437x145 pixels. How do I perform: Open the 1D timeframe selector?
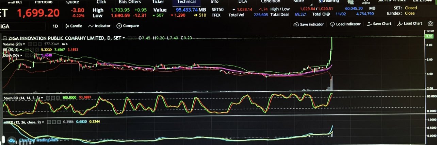coord(55,26)
